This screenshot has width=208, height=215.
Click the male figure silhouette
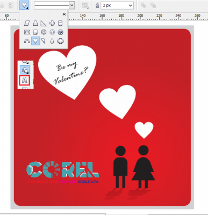(x=120, y=167)
